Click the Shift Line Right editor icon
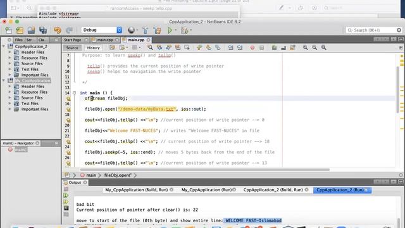 click(x=240, y=47)
